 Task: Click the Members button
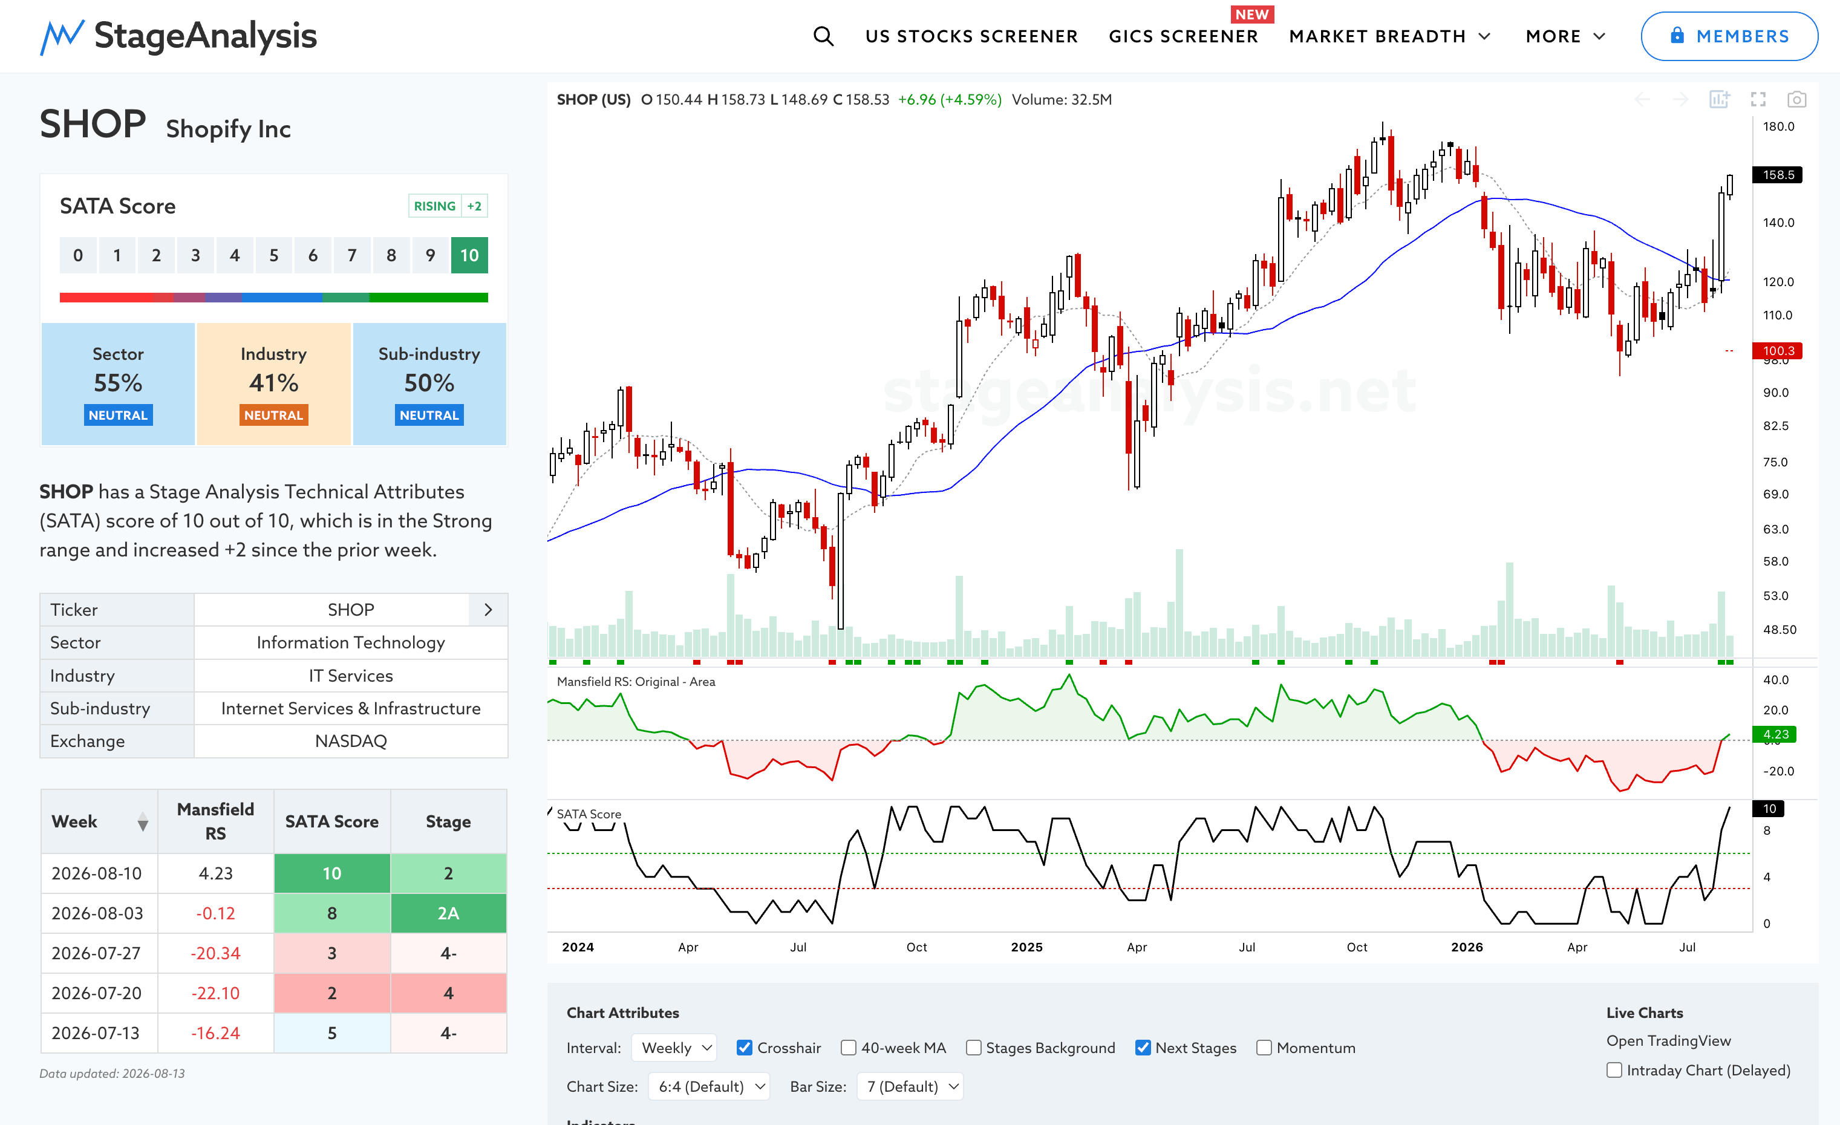tap(1729, 36)
